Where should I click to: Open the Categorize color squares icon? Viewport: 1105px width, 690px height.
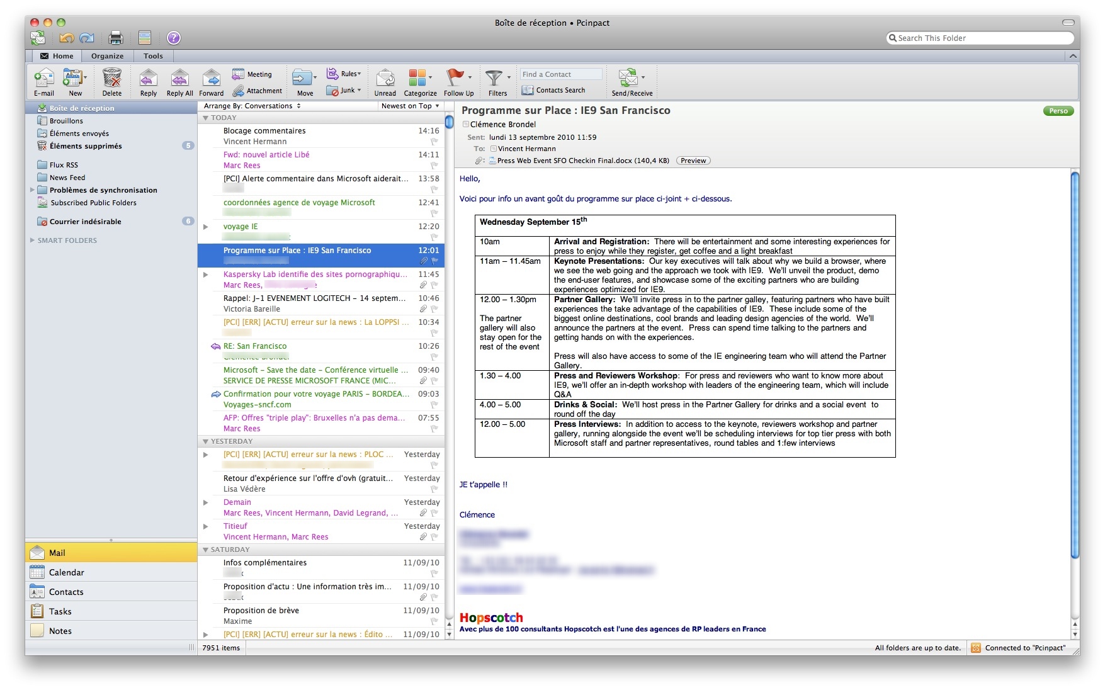click(417, 77)
